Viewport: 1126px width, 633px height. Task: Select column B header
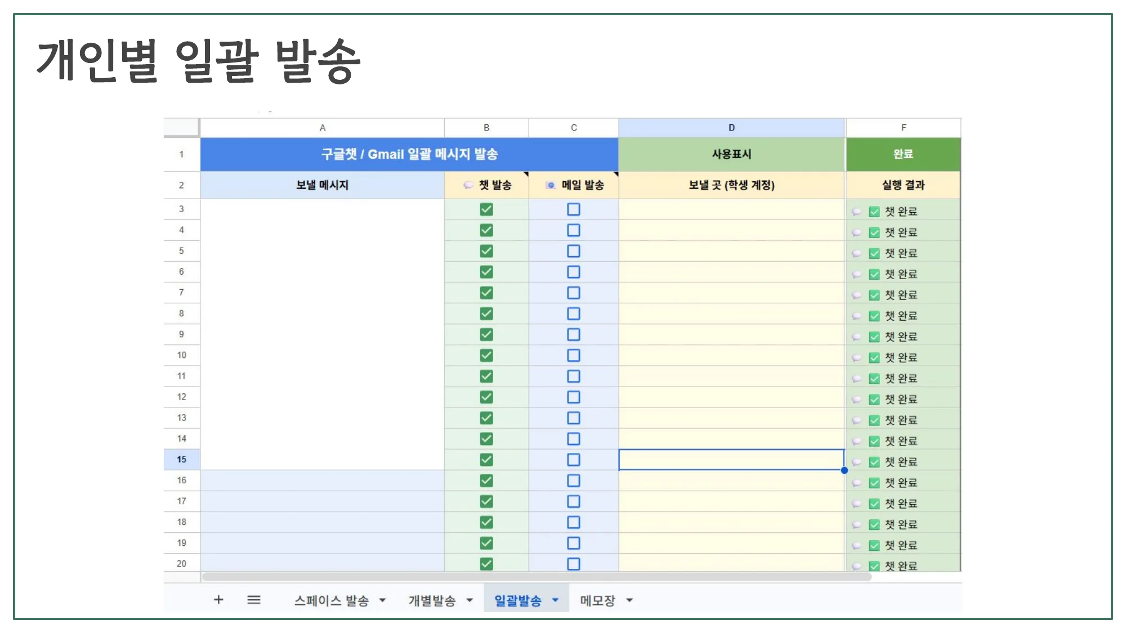486,128
